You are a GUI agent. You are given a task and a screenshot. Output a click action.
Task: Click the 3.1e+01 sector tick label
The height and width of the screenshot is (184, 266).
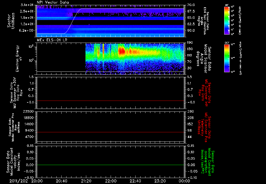point(27,5)
